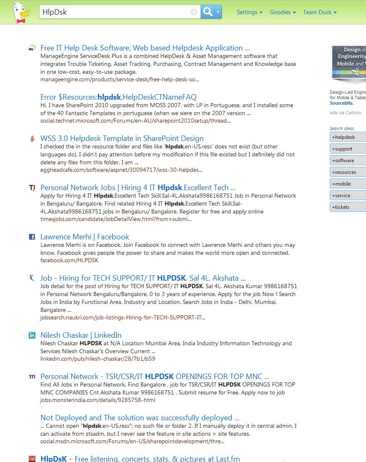366x462 pixels.
Task: Add '+resources' search idea
Action: (348, 172)
